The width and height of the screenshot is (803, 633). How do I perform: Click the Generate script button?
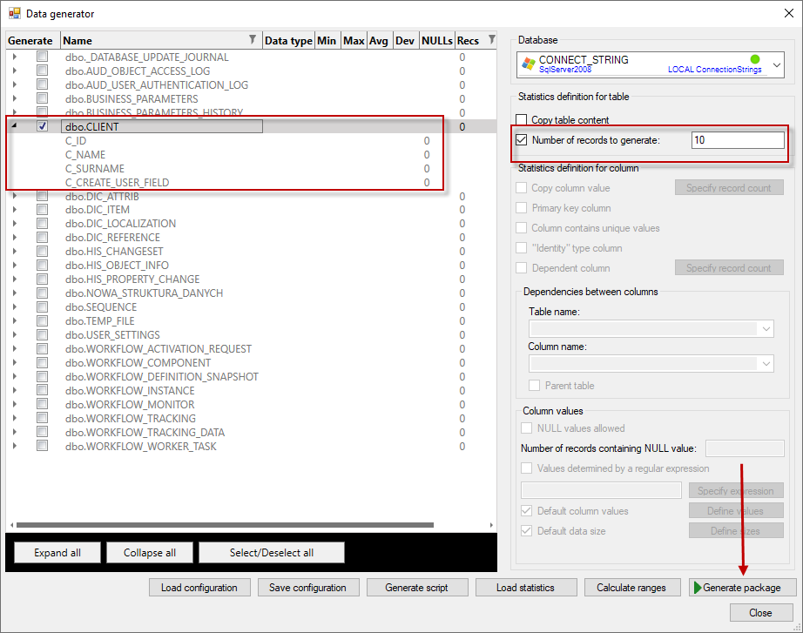(x=417, y=588)
